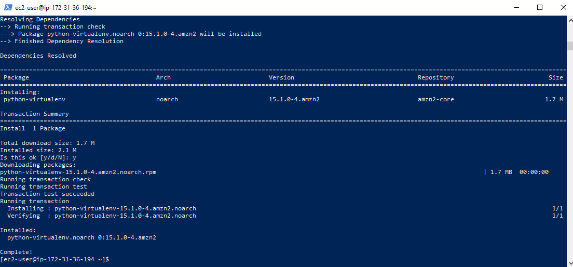Click the scrollbar up arrow
This screenshot has height=267, width=573.
570,19
